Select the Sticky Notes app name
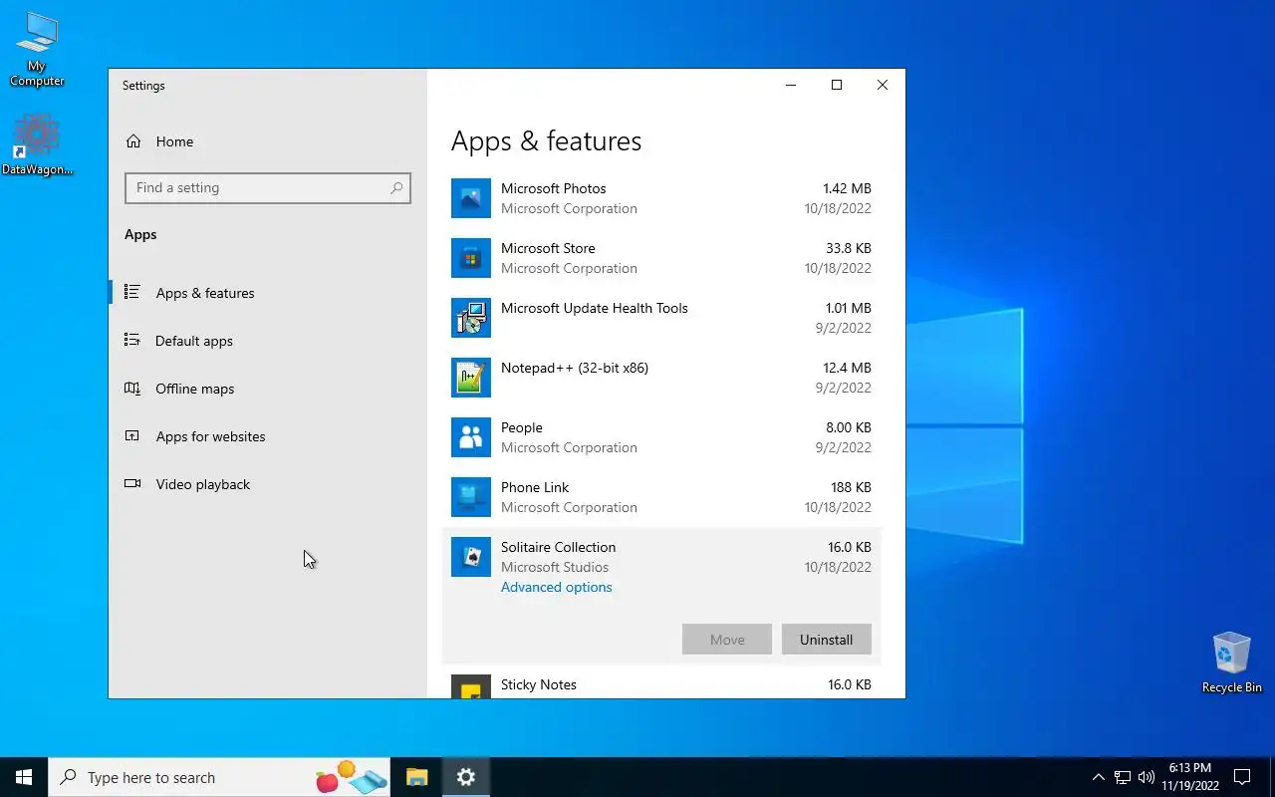The width and height of the screenshot is (1275, 797). 538,684
